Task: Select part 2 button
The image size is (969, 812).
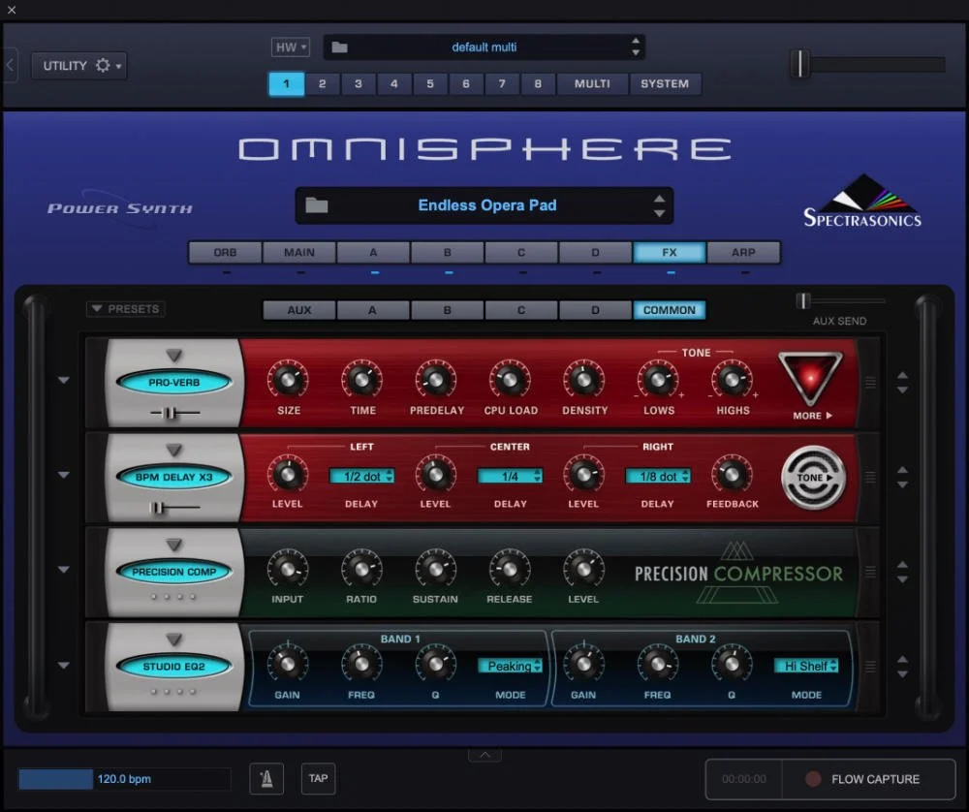Action: tap(322, 83)
